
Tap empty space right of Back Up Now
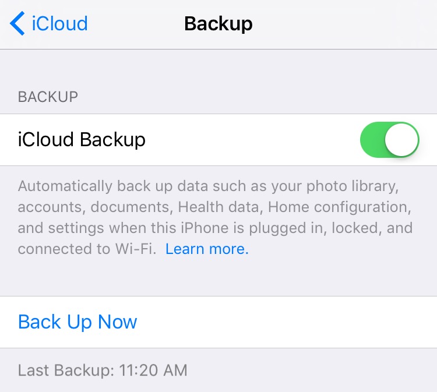[x=287, y=322]
